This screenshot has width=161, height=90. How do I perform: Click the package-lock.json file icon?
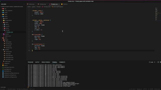(3, 67)
